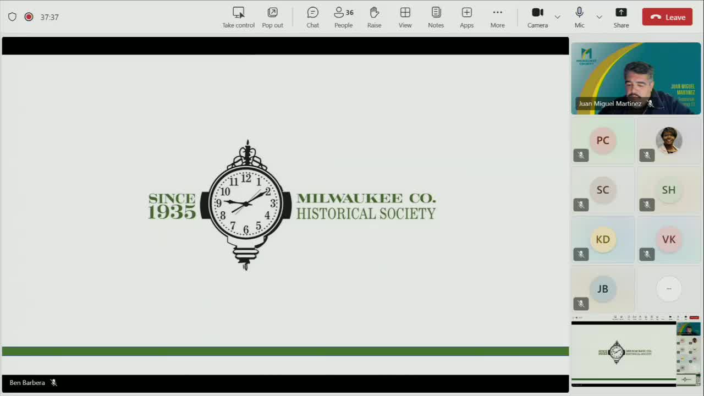Image resolution: width=704 pixels, height=396 pixels.
Task: Expand the camera options chevron
Action: (x=558, y=17)
